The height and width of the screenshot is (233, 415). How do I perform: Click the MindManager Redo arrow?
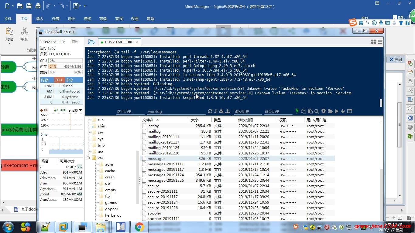61,5
